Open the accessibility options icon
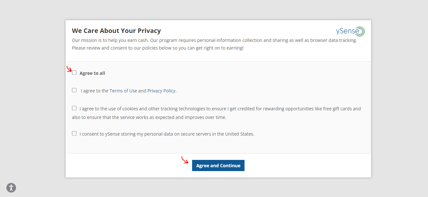 pos(11,188)
